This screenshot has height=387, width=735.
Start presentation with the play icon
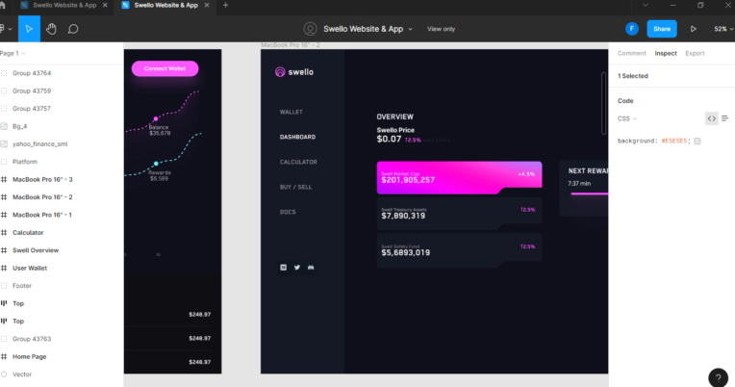pyautogui.click(x=694, y=29)
